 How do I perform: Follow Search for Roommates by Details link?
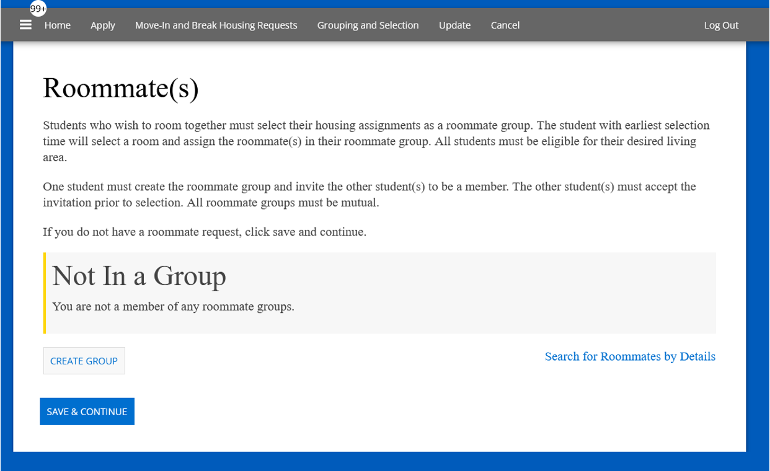[x=630, y=356]
